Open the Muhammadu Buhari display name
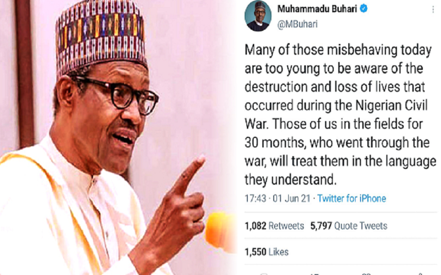 [x=317, y=9]
